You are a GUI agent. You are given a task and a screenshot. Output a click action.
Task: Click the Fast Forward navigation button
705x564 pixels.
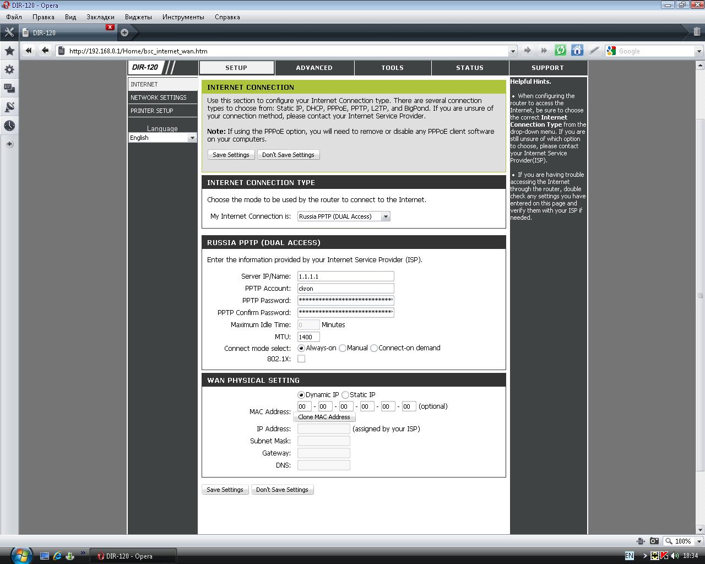[x=544, y=51]
